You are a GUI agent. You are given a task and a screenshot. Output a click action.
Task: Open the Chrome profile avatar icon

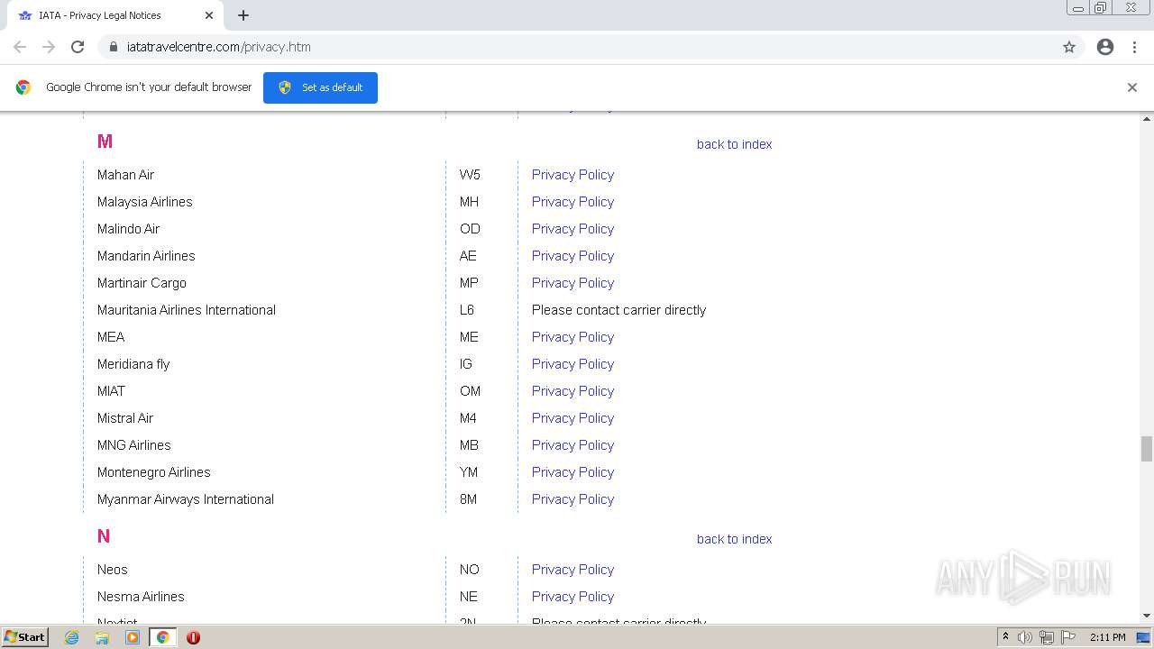(x=1105, y=47)
